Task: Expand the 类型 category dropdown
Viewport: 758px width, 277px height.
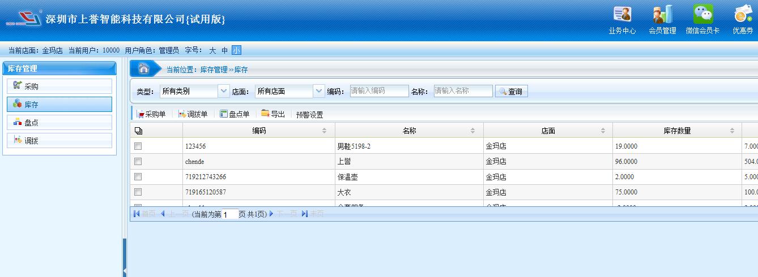Action: tap(224, 91)
